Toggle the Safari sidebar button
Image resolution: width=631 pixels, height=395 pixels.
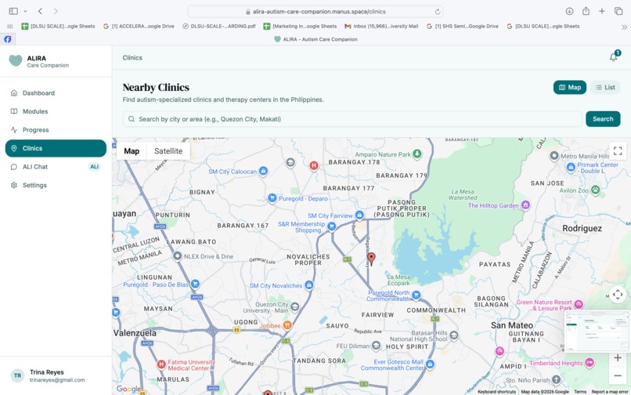pyautogui.click(x=13, y=11)
